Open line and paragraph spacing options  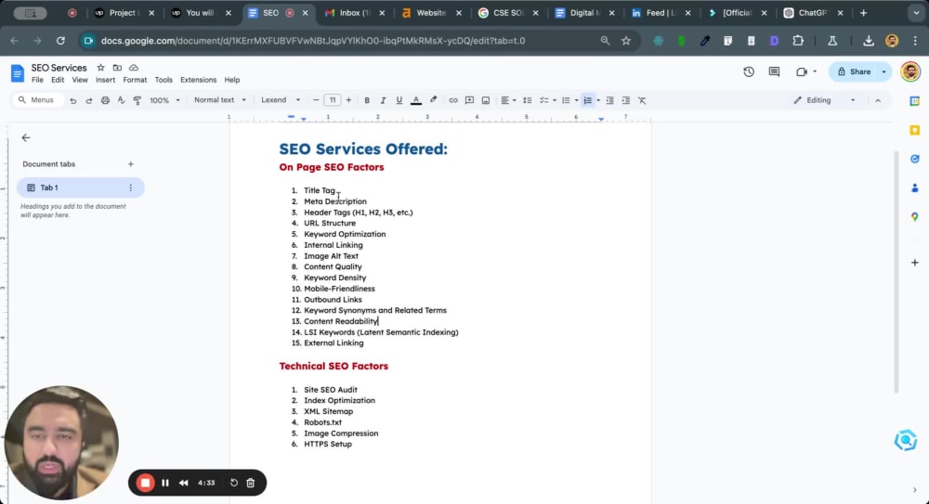pyautogui.click(x=527, y=100)
